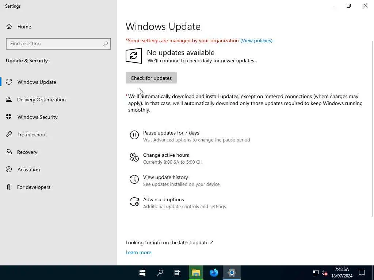Click Check for updates button

151,78
